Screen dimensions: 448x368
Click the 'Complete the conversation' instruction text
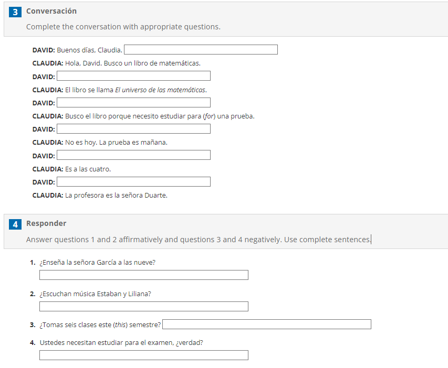click(x=123, y=27)
